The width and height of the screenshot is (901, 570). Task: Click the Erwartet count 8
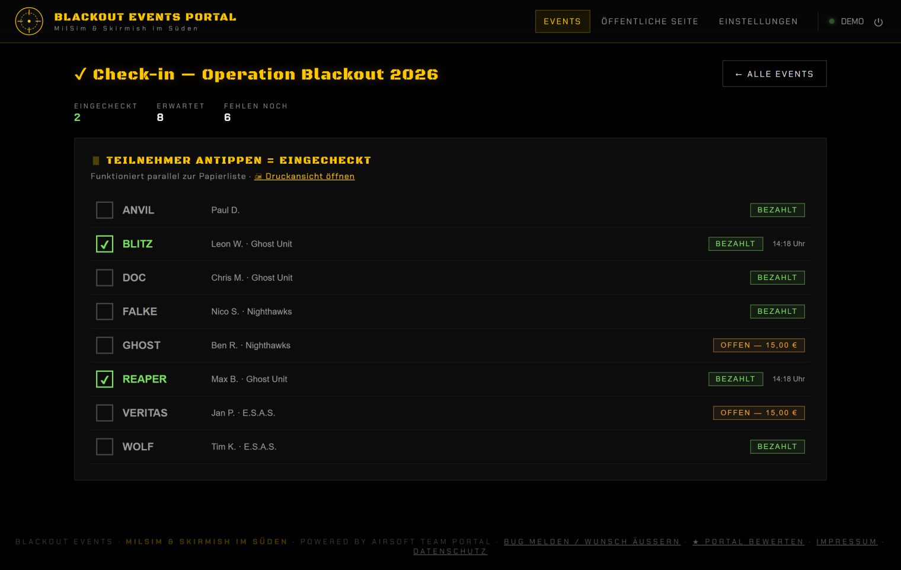click(160, 117)
